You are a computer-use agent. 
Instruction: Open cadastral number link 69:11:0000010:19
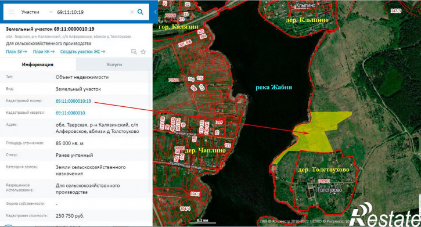point(73,101)
